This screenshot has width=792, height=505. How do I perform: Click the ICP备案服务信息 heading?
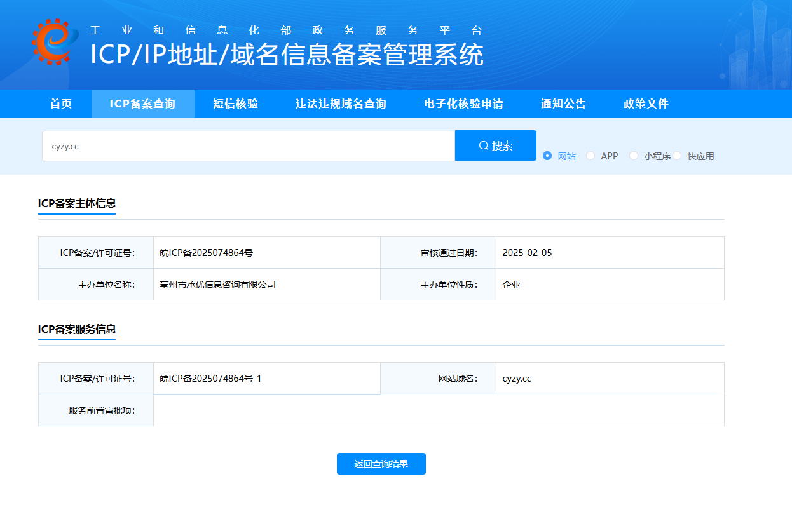pyautogui.click(x=77, y=329)
